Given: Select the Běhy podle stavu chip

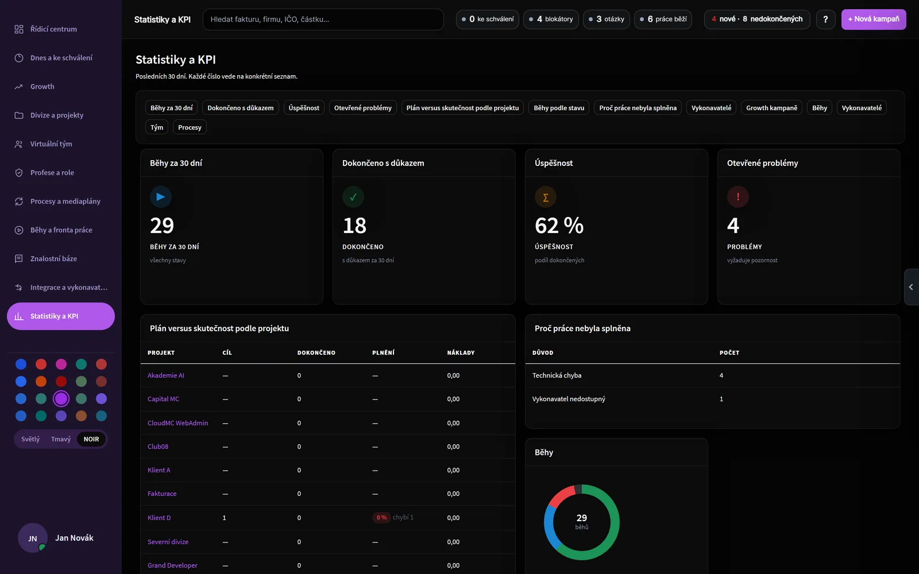Looking at the screenshot, I should click(x=559, y=108).
